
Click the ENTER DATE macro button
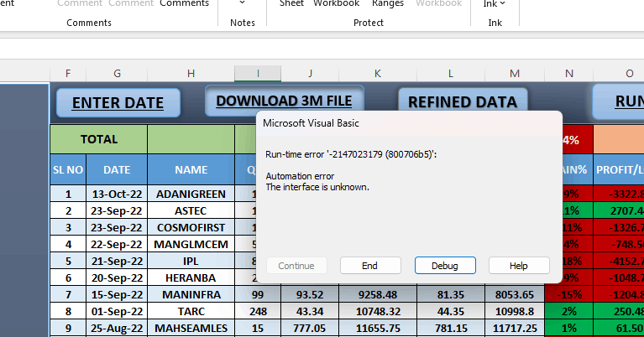tap(118, 102)
